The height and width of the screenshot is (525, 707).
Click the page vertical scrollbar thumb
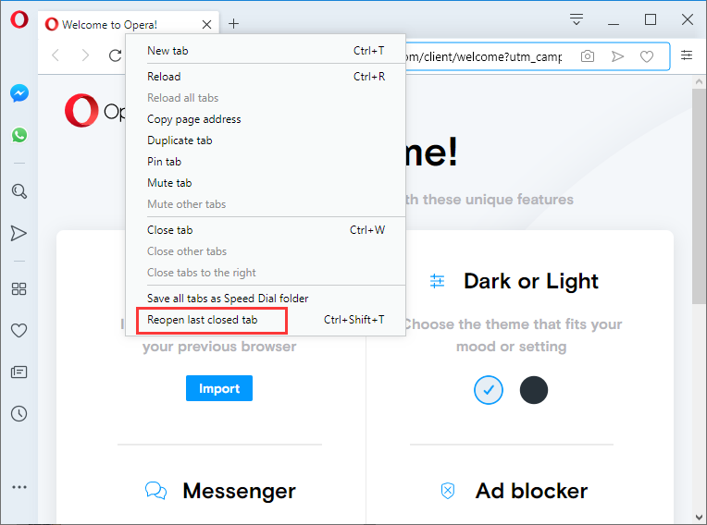tap(699, 196)
